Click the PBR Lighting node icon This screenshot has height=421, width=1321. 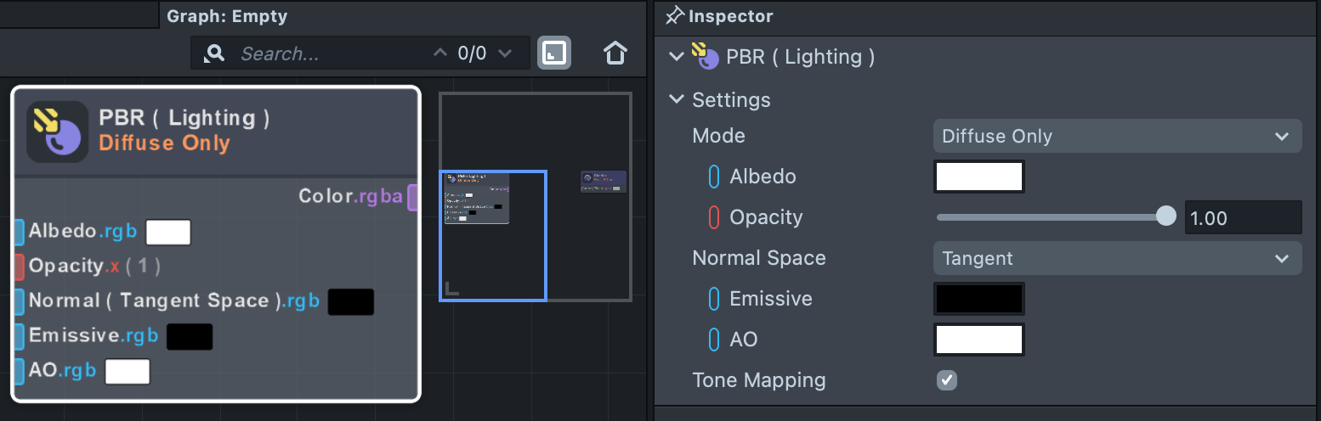[x=58, y=132]
